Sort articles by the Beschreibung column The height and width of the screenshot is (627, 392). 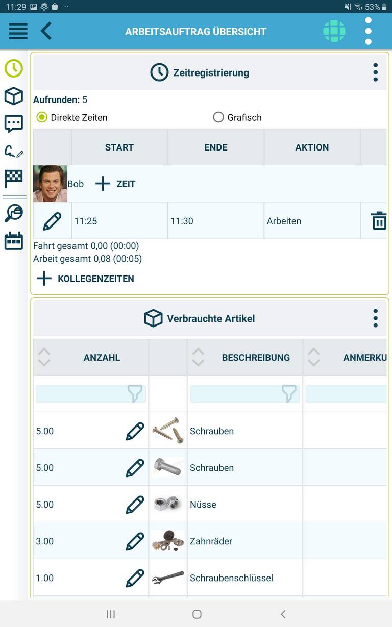click(198, 357)
